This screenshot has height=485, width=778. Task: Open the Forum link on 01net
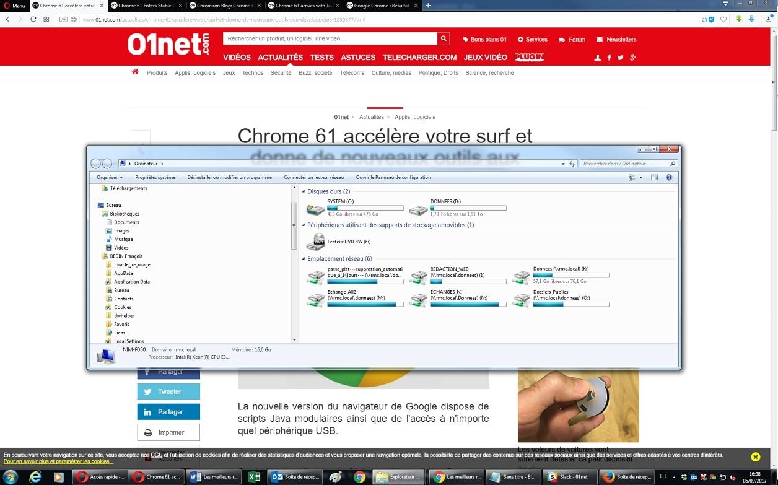point(572,39)
